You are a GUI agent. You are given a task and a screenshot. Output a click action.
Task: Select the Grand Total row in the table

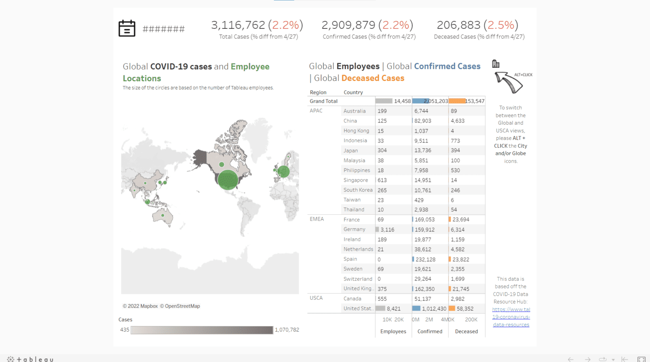[324, 101]
